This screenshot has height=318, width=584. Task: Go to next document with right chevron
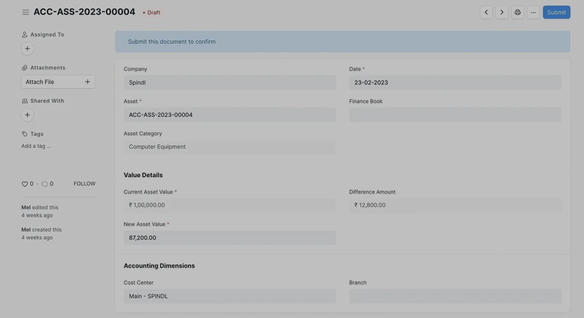(502, 12)
